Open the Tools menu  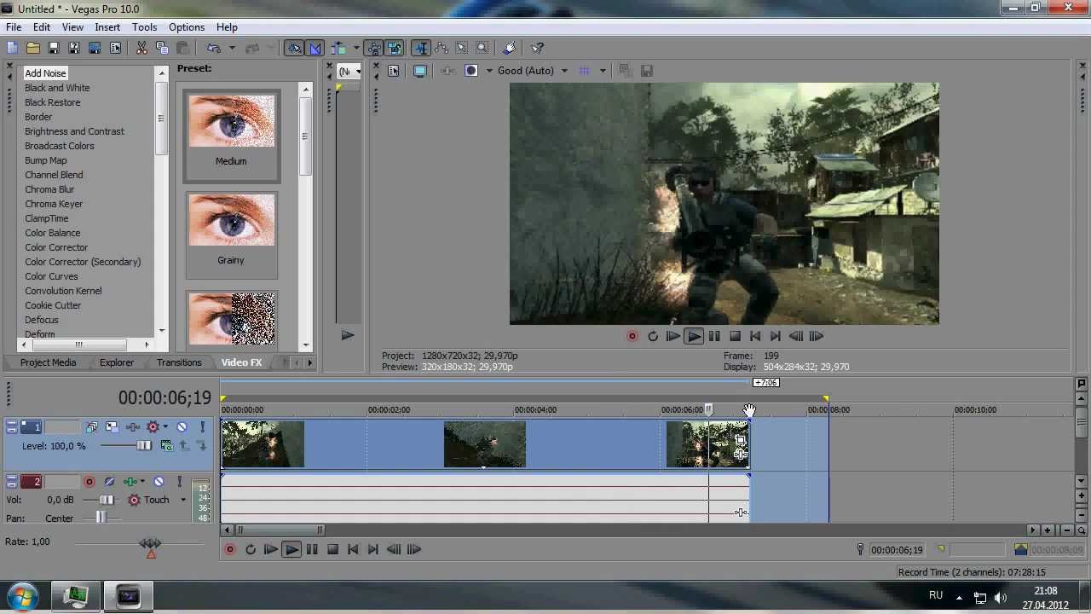coord(144,27)
